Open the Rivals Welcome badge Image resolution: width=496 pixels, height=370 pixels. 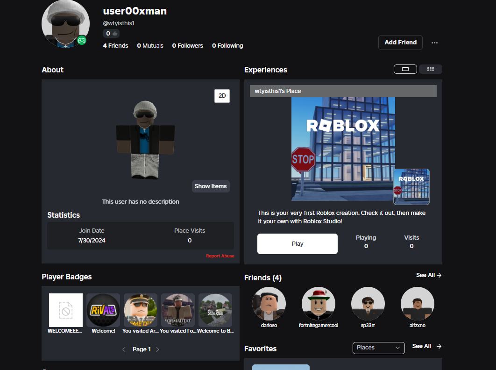tap(103, 310)
